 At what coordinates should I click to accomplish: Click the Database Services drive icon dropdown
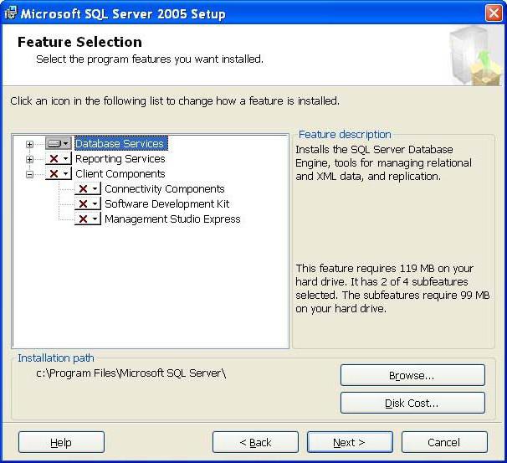(x=59, y=143)
